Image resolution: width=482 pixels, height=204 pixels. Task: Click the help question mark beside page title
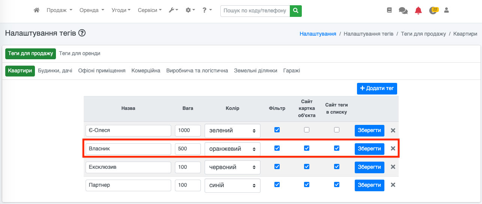pos(82,33)
